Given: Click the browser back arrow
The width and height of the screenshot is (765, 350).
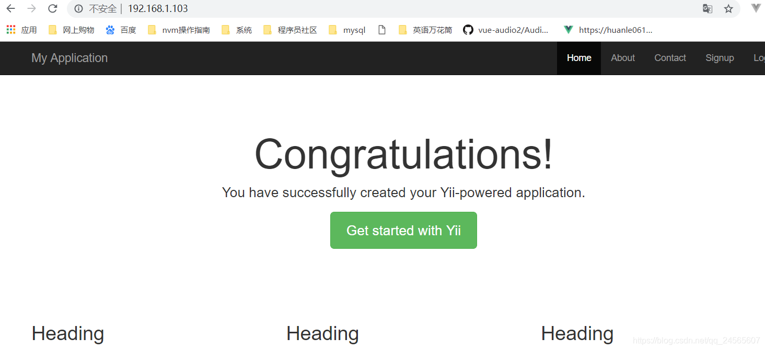Looking at the screenshot, I should 10,8.
